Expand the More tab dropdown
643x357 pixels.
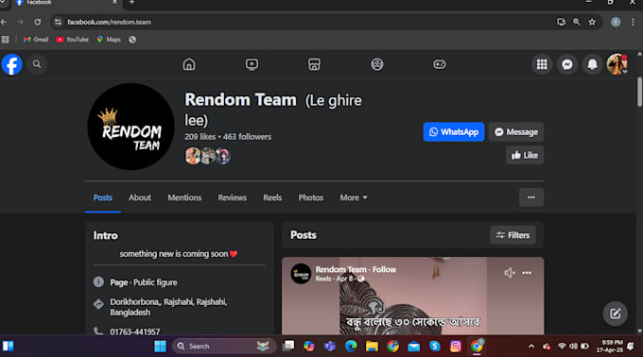click(x=354, y=197)
